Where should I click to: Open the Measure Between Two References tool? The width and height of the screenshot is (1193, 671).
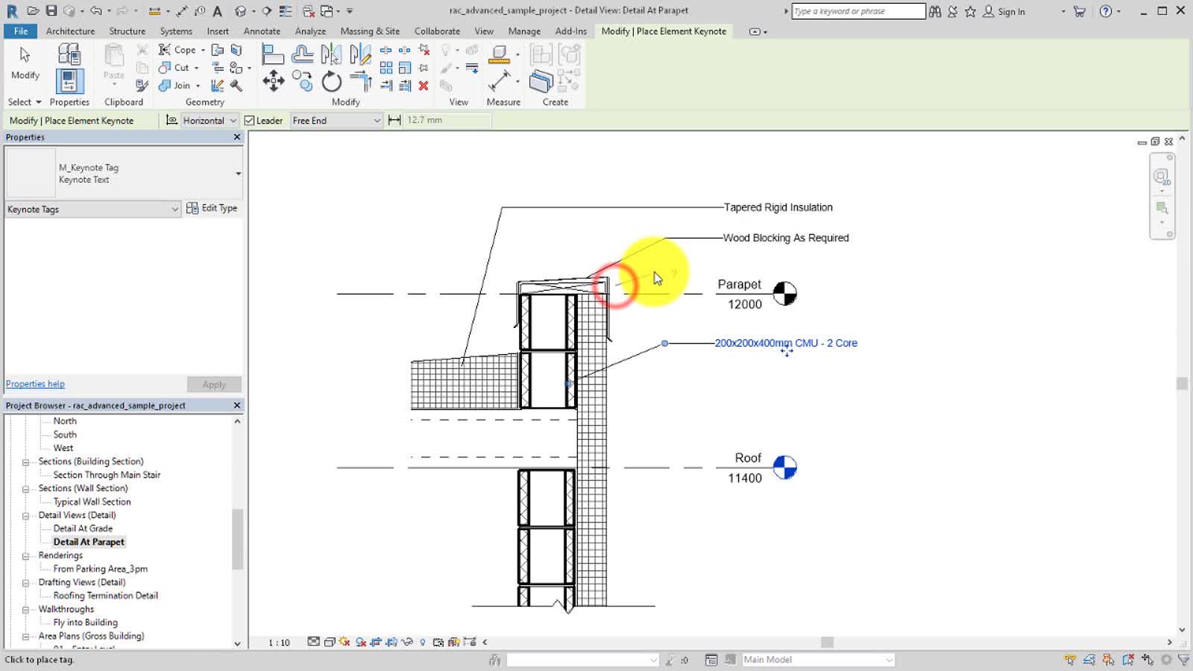pos(499,81)
